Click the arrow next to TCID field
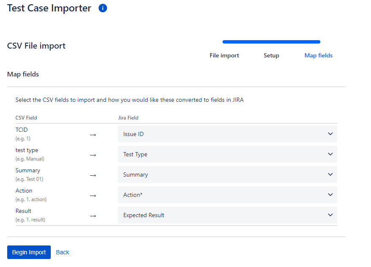This screenshot has width=371, height=267. 93,135
